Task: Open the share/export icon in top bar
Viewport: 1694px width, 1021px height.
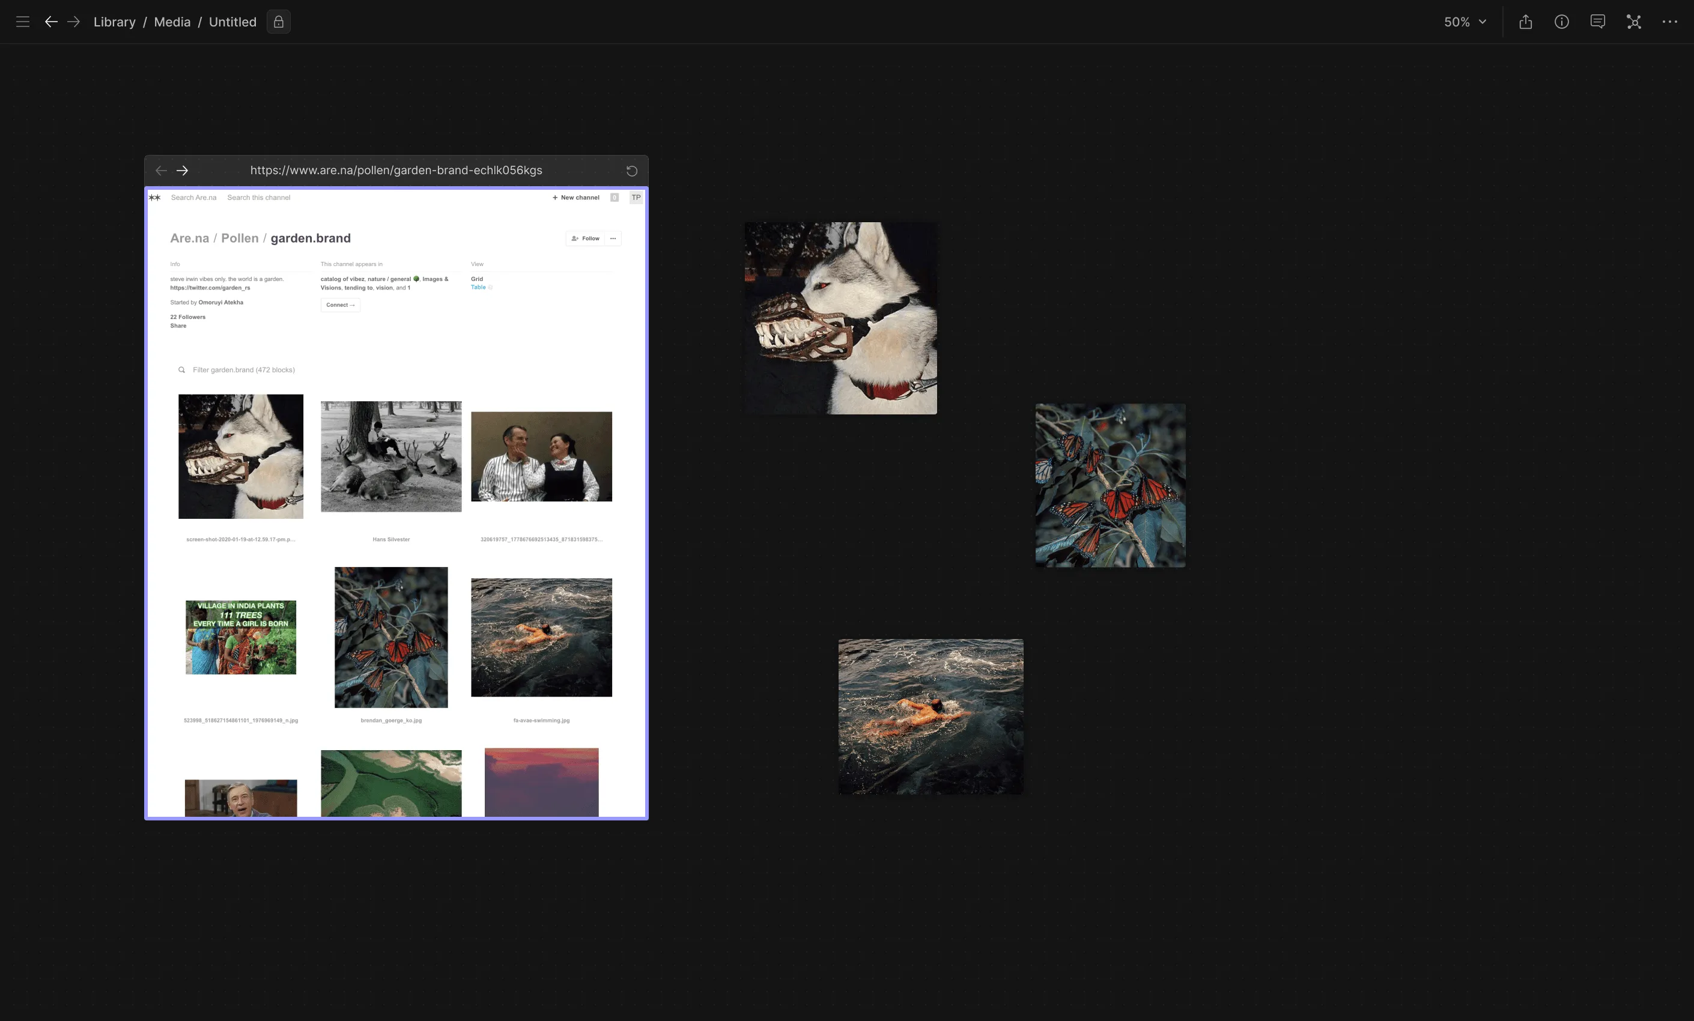Action: click(x=1526, y=22)
